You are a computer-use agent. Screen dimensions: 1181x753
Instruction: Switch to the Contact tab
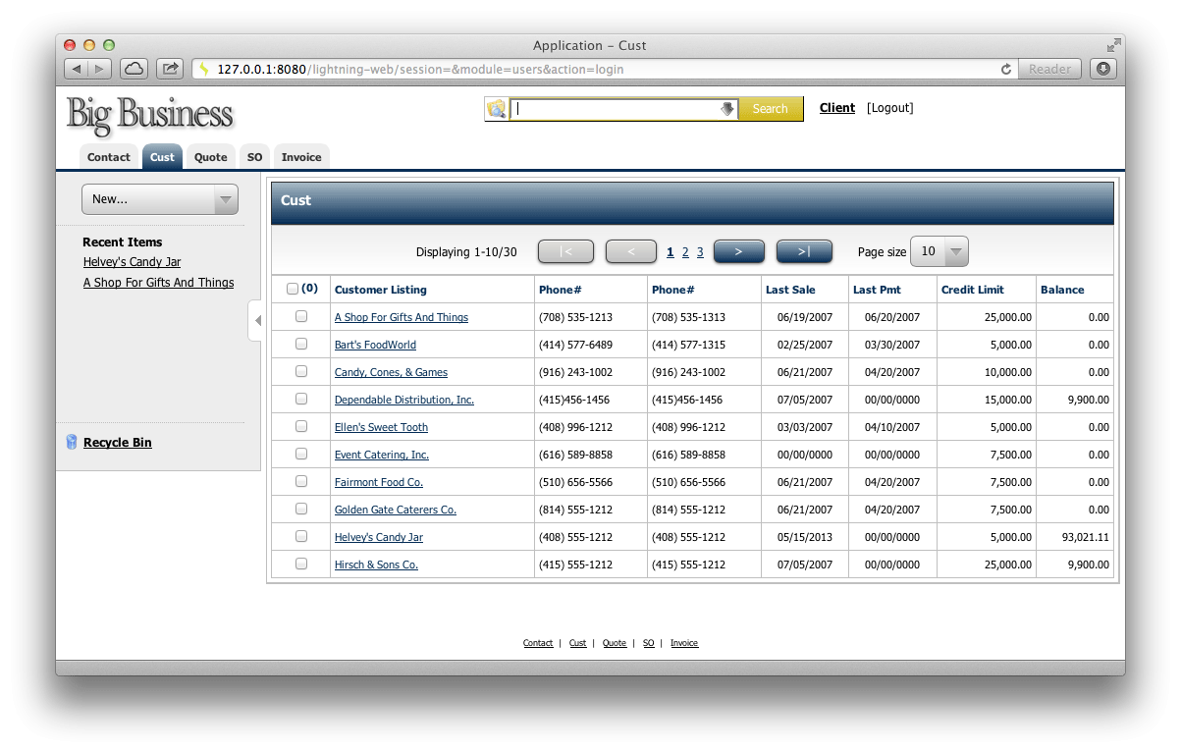pyautogui.click(x=108, y=157)
